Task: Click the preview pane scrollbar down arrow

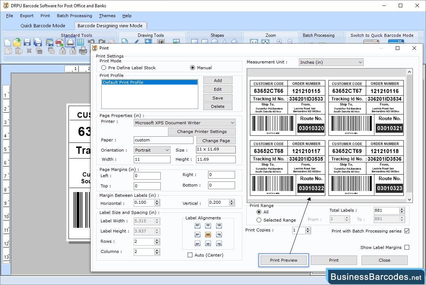Action: tap(410, 200)
